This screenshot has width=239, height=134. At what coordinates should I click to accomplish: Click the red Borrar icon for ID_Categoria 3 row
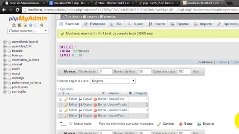[x=95, y=110]
